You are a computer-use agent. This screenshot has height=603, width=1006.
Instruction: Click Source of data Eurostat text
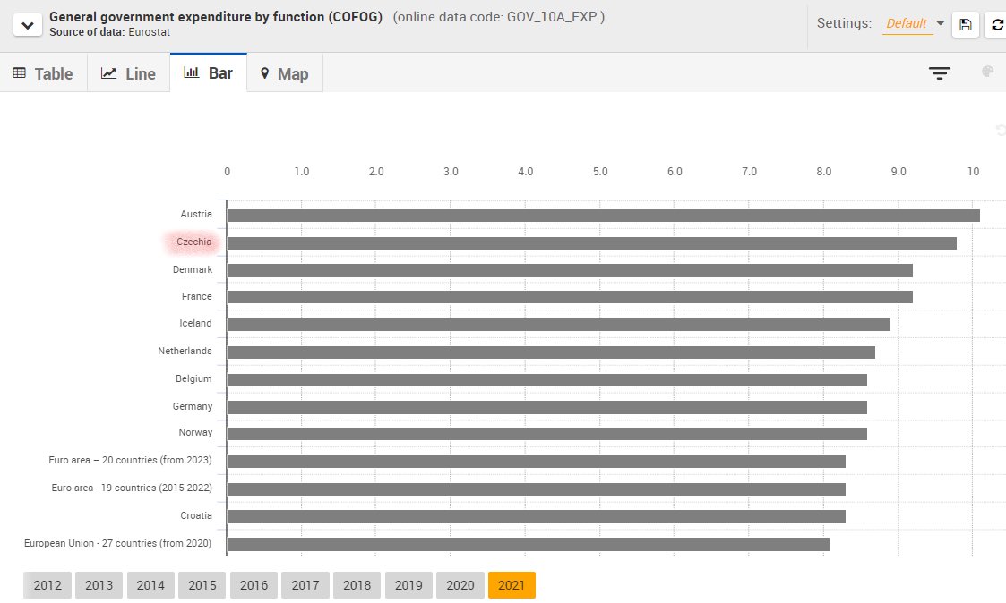(x=109, y=32)
